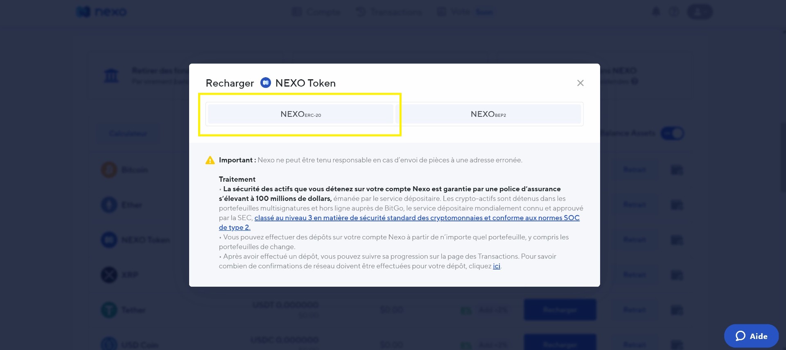Click Retrait in the Bitcoin row
786x350 pixels.
pyautogui.click(x=635, y=169)
